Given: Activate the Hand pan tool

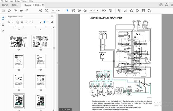Looking at the screenshot, I should pyautogui.click(x=73, y=11).
